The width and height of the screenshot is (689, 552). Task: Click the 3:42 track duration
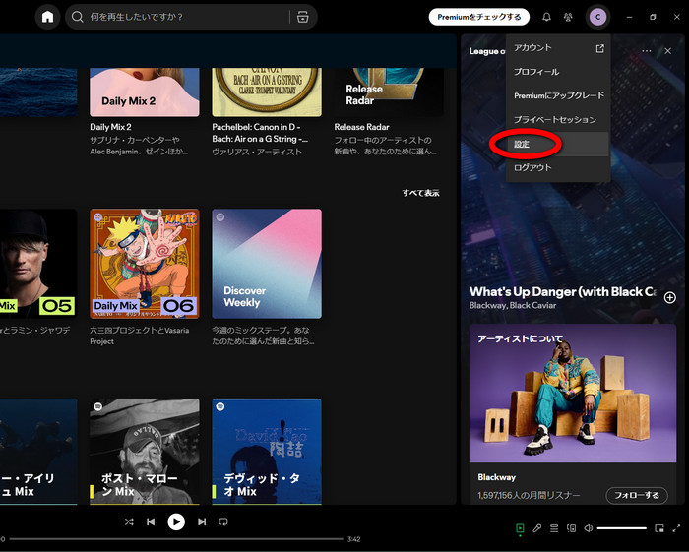[353, 539]
